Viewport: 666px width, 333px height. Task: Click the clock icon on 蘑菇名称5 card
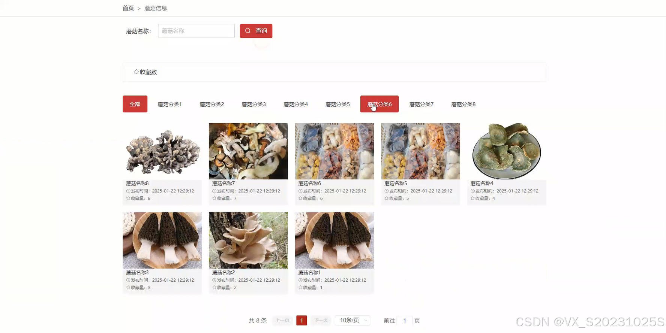tap(387, 191)
